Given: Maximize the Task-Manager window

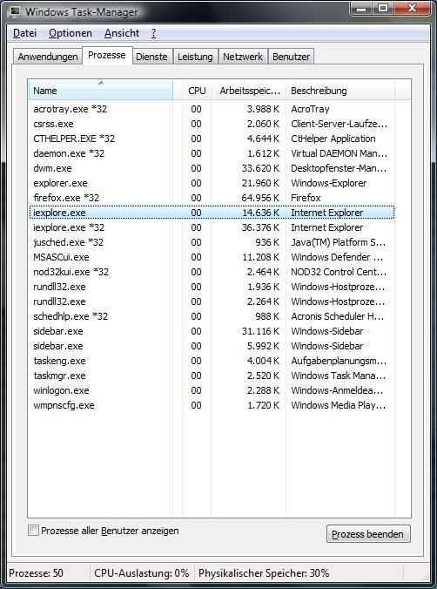Looking at the screenshot, I should (x=383, y=8).
